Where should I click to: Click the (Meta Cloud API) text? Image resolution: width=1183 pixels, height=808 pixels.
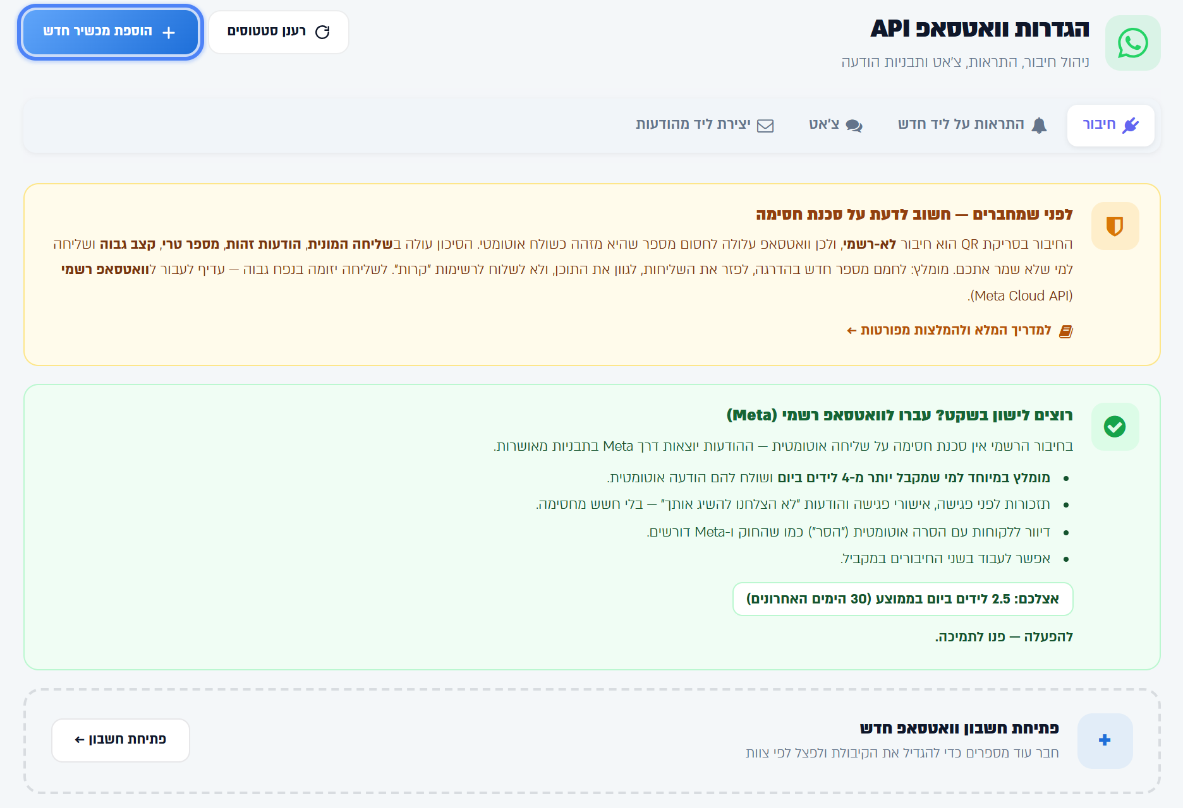pyautogui.click(x=1020, y=296)
